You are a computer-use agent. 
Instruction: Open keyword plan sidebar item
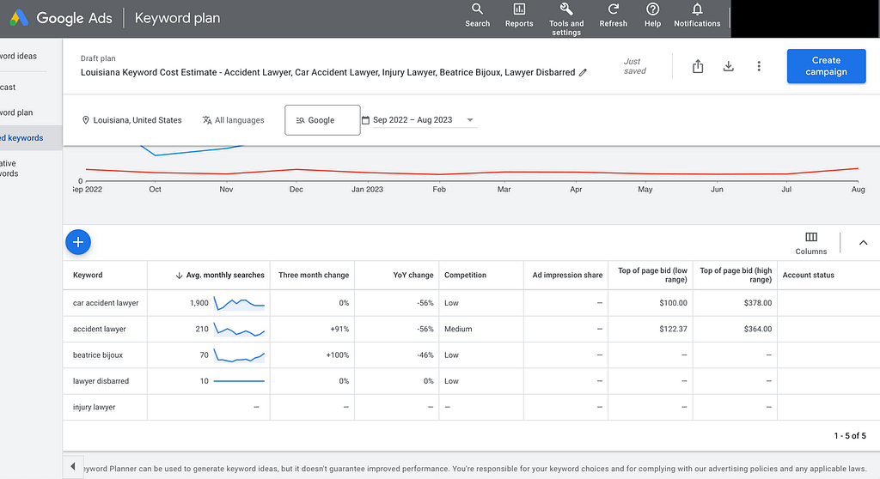click(x=17, y=112)
